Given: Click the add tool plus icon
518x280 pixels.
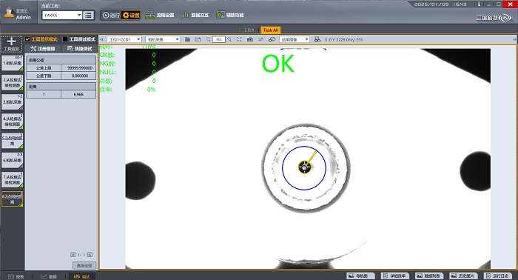Looking at the screenshot, I should coord(11,41).
